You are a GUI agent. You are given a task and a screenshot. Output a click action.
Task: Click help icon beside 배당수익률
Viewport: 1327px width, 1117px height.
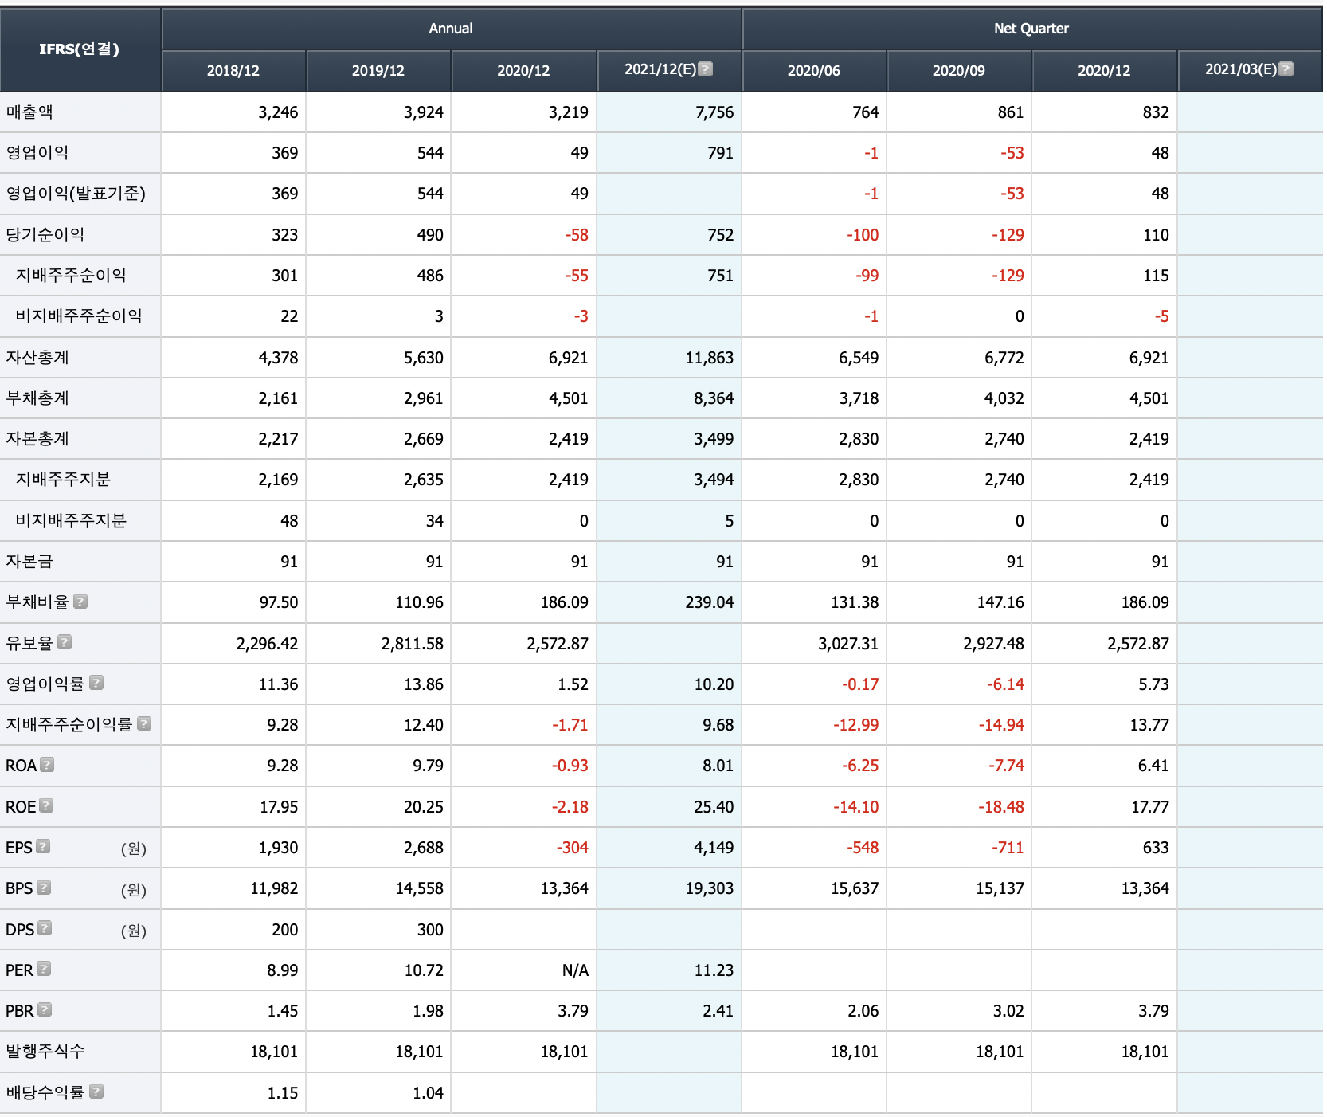click(x=96, y=1092)
